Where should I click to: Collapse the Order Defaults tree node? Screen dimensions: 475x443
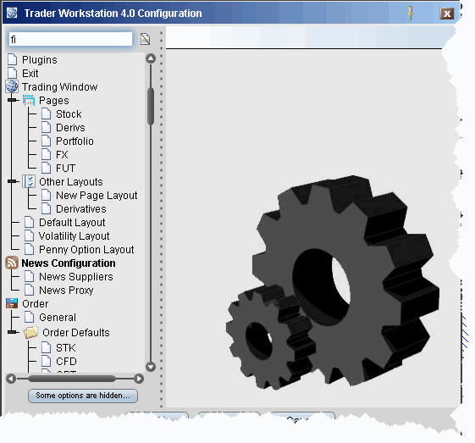tap(12, 332)
